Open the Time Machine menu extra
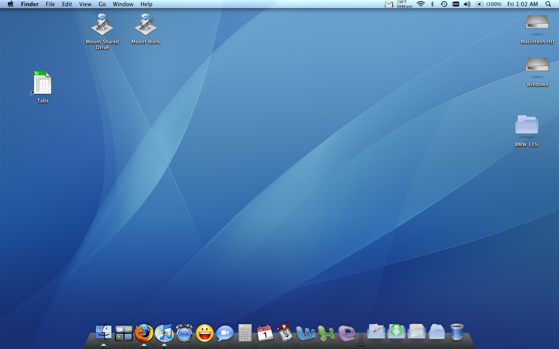Screen dimensions: 559x349 click(x=444, y=4)
